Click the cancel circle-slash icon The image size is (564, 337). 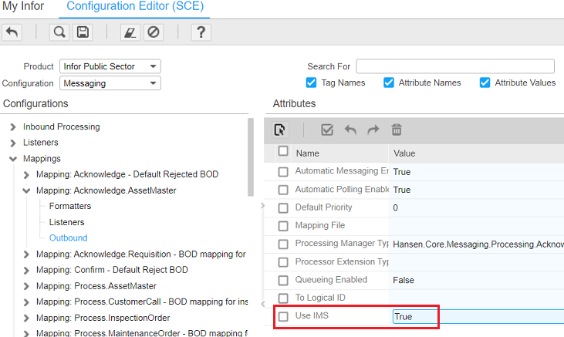[x=153, y=32]
